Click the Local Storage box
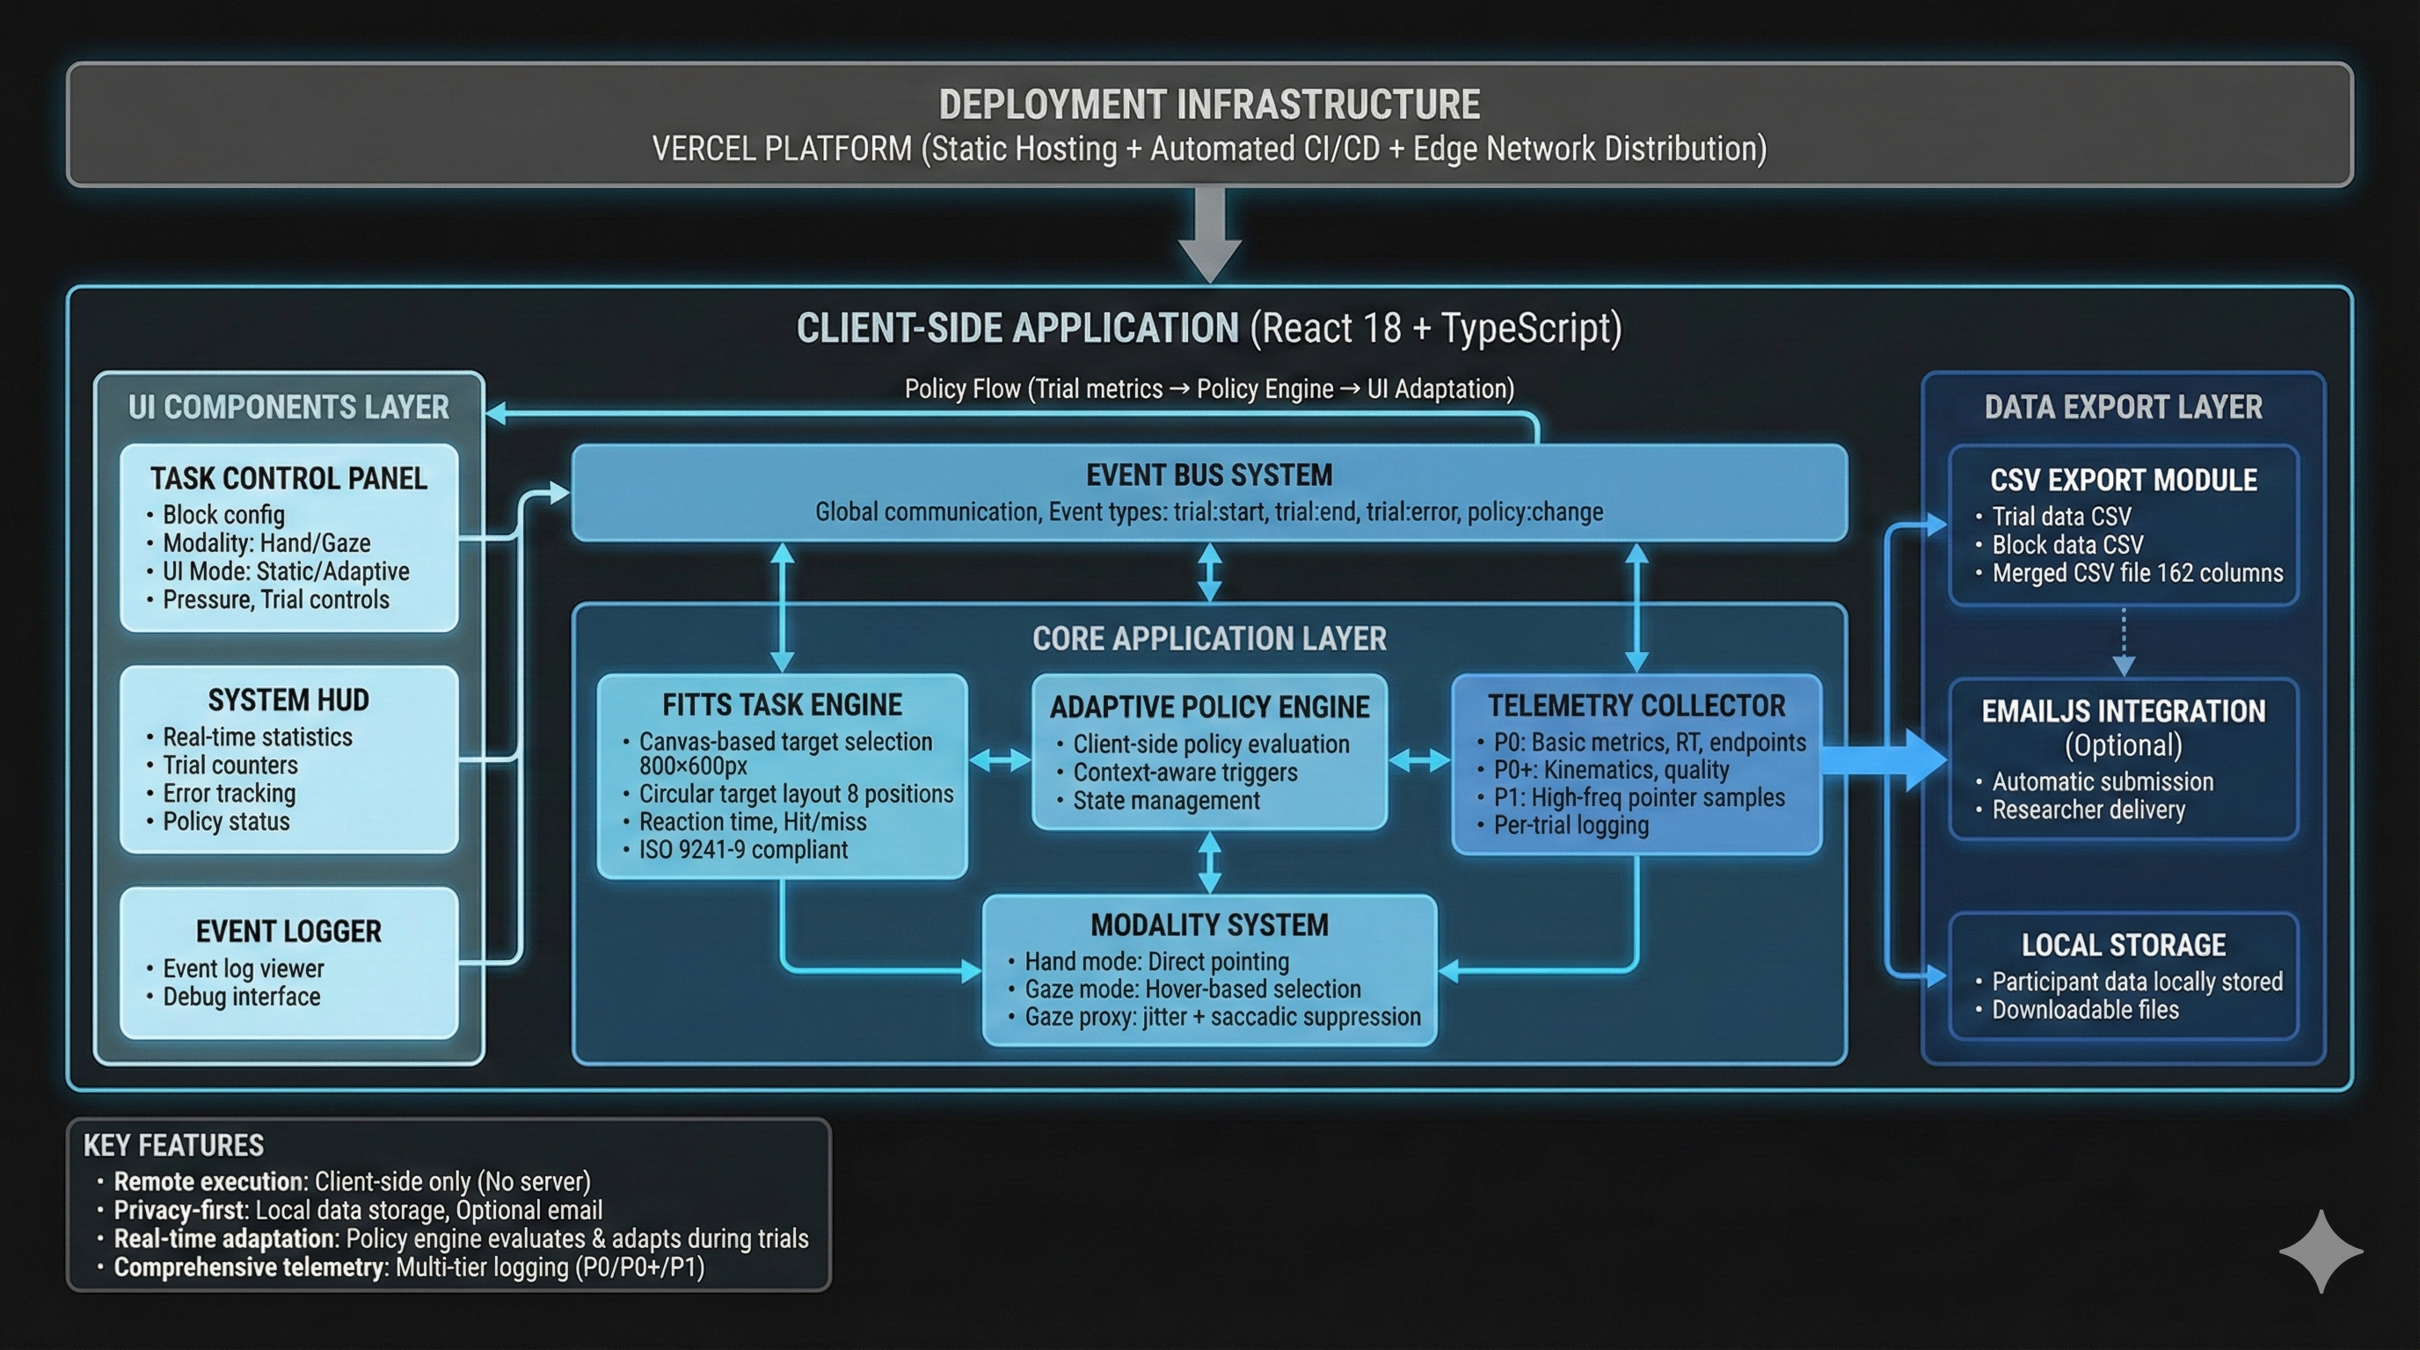The width and height of the screenshot is (2420, 1350). pos(2123,976)
